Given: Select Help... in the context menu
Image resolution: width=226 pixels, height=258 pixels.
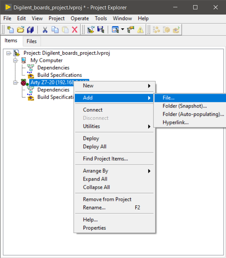Looking at the screenshot, I should 115,220.
